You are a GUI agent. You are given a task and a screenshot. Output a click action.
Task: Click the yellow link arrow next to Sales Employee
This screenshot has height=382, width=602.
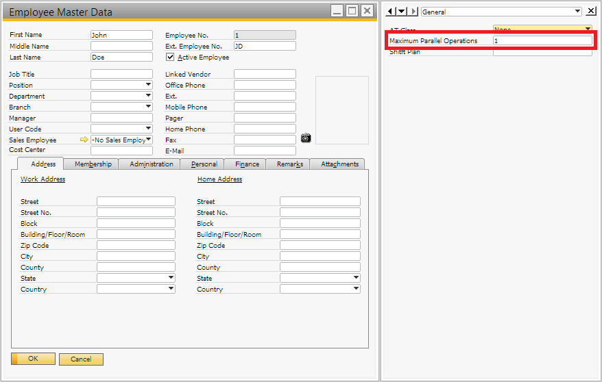[x=84, y=140]
